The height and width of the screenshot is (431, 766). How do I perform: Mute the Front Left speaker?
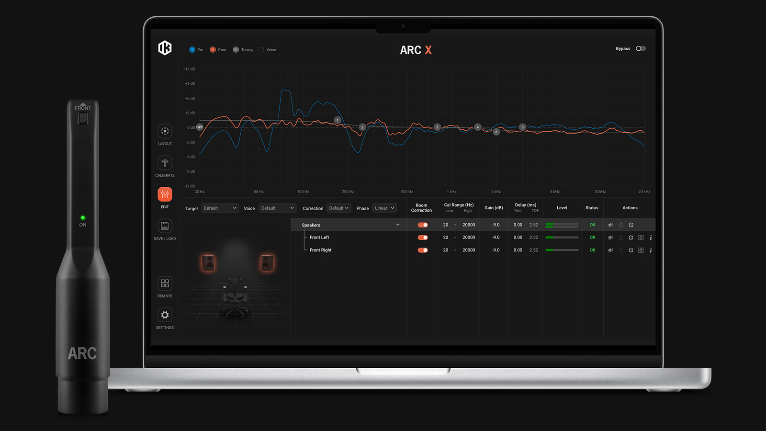tap(610, 238)
